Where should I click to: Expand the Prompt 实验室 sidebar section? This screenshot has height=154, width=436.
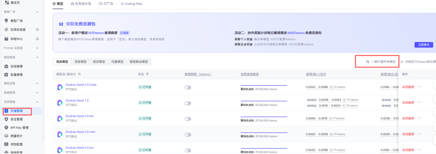coord(37,48)
